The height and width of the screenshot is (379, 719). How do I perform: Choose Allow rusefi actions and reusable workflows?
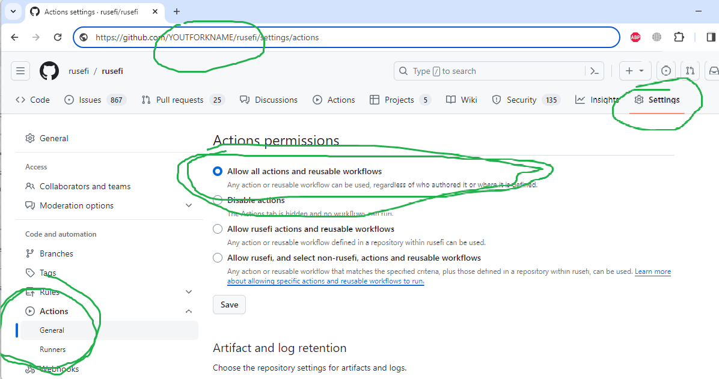coord(218,229)
